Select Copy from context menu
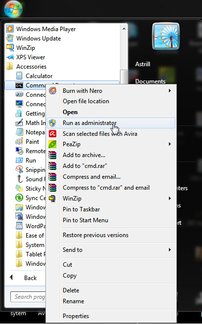This screenshot has height=324, width=202. tap(70, 276)
